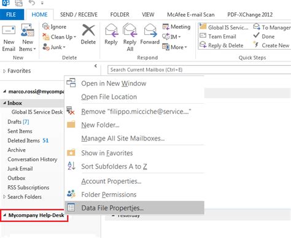Open the Drafts folder

pyautogui.click(x=18, y=122)
